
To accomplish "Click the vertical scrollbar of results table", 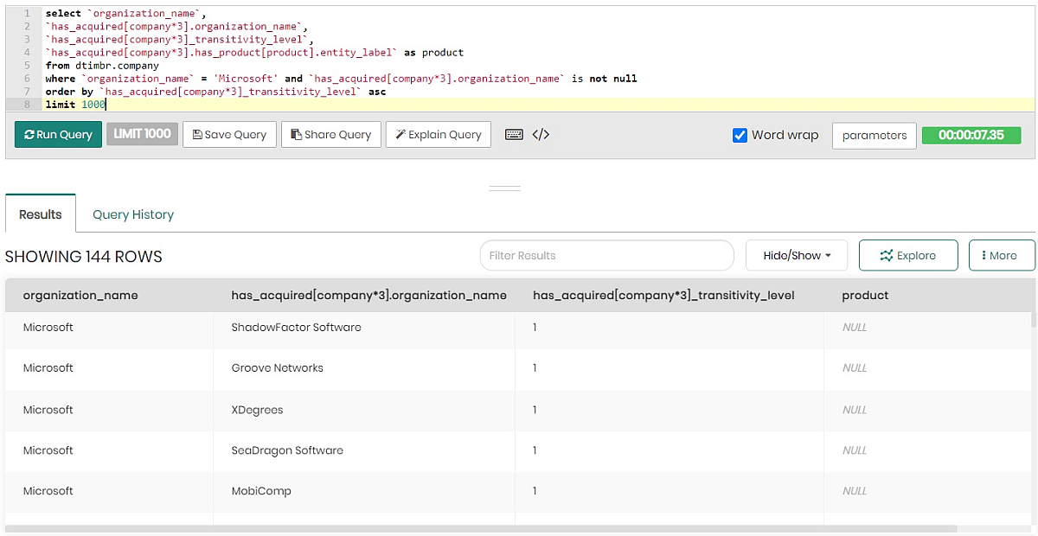I will [1032, 320].
